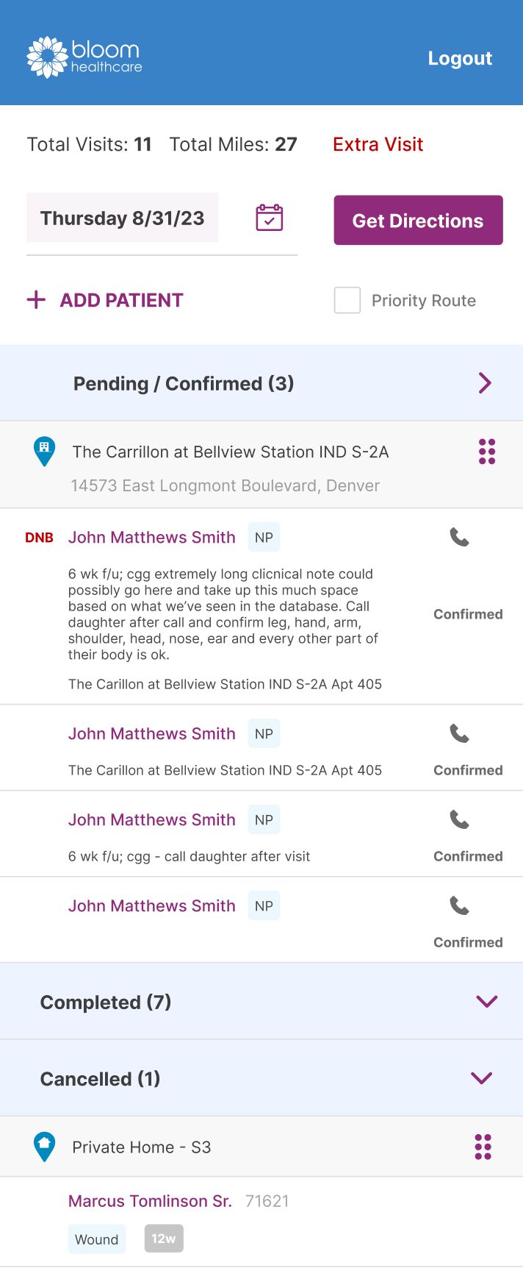The height and width of the screenshot is (1268, 523).
Task: Click drag handle dots for Carrillon location
Action: [x=487, y=452]
